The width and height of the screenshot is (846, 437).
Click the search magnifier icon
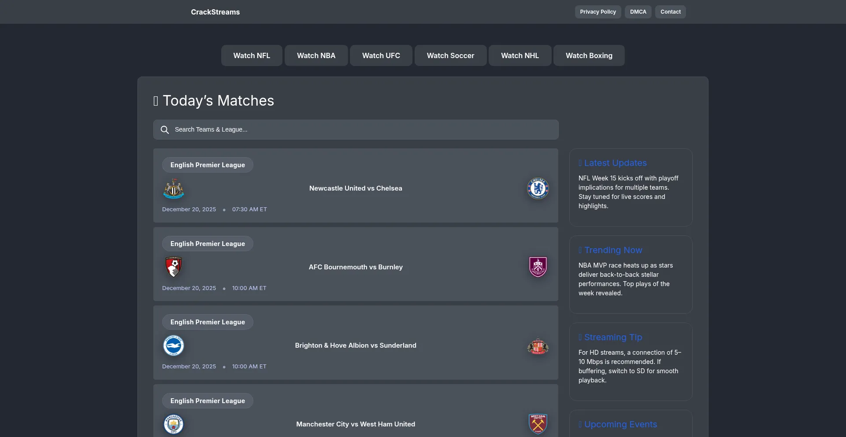coord(165,130)
